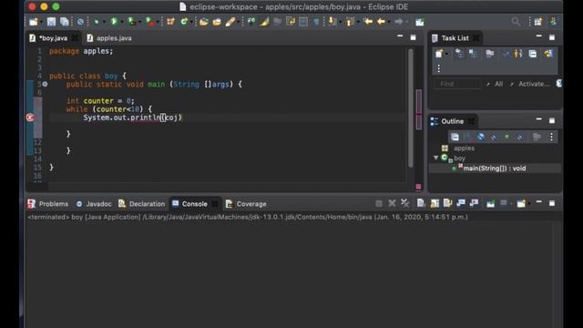Toggle Categorized presentation icon in Task List
583x328 pixels.
tap(459, 54)
